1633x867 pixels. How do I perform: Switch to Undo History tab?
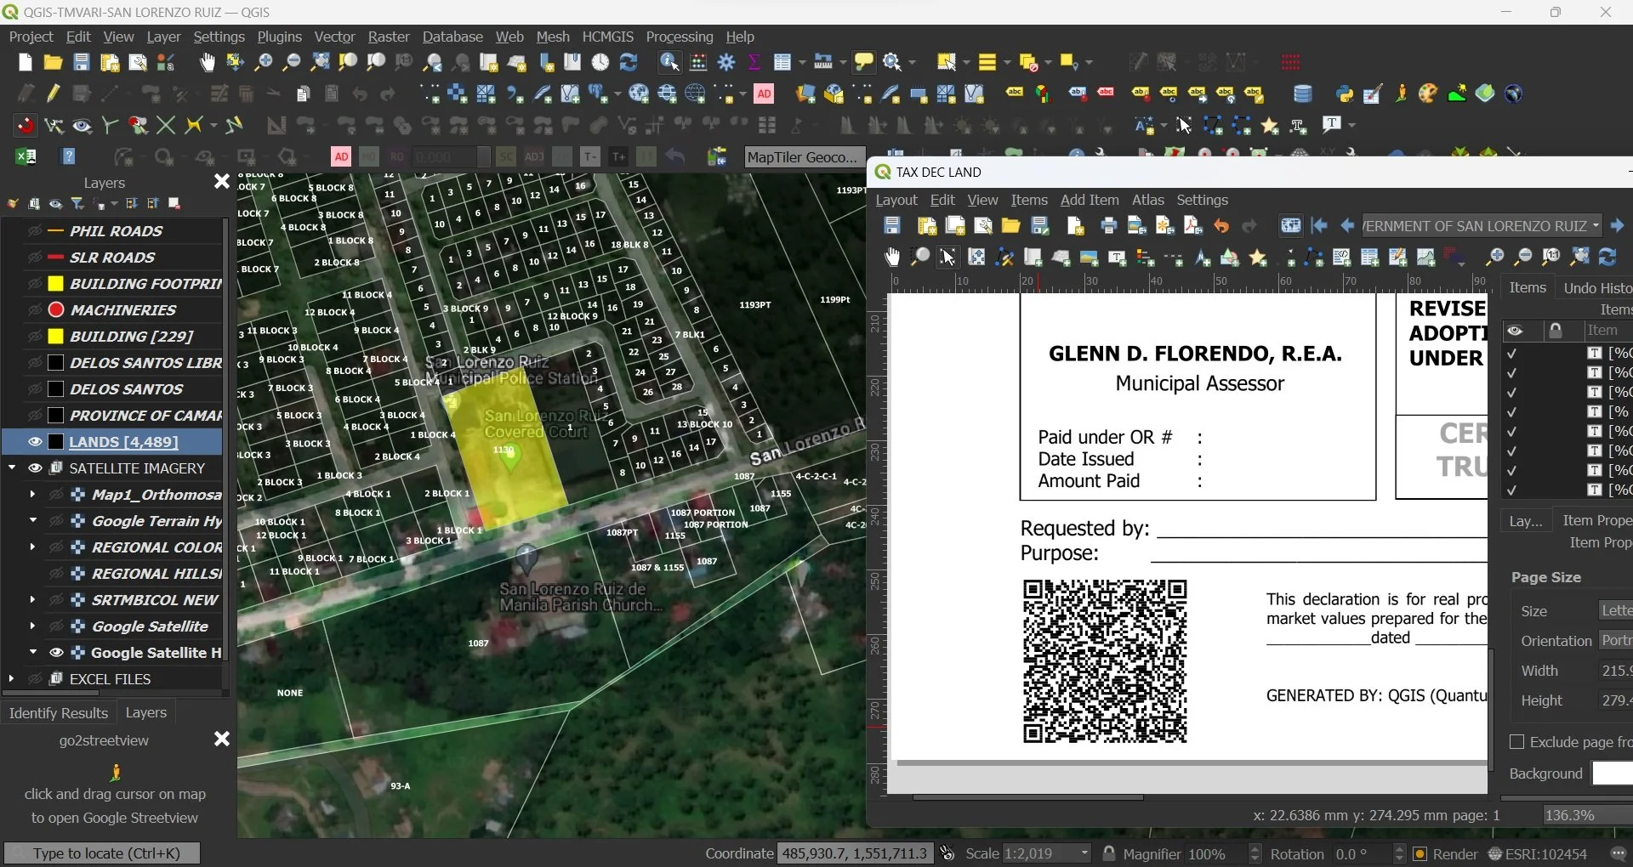point(1597,288)
